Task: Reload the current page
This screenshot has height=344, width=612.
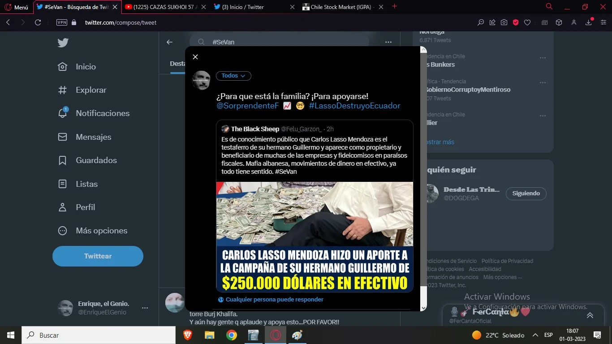Action: tap(38, 22)
